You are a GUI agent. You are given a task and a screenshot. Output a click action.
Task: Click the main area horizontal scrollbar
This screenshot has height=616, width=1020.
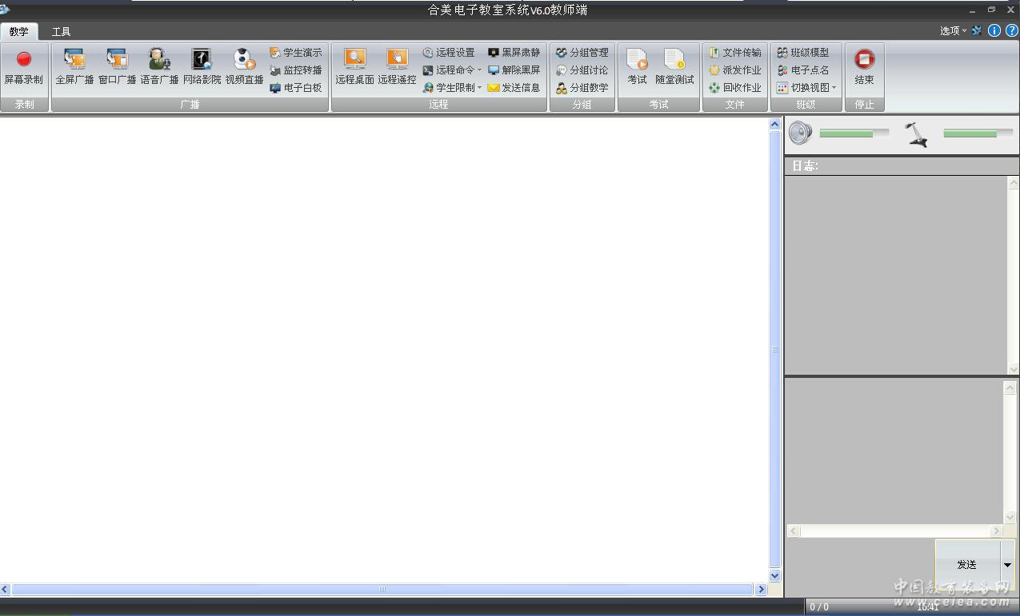(x=382, y=590)
